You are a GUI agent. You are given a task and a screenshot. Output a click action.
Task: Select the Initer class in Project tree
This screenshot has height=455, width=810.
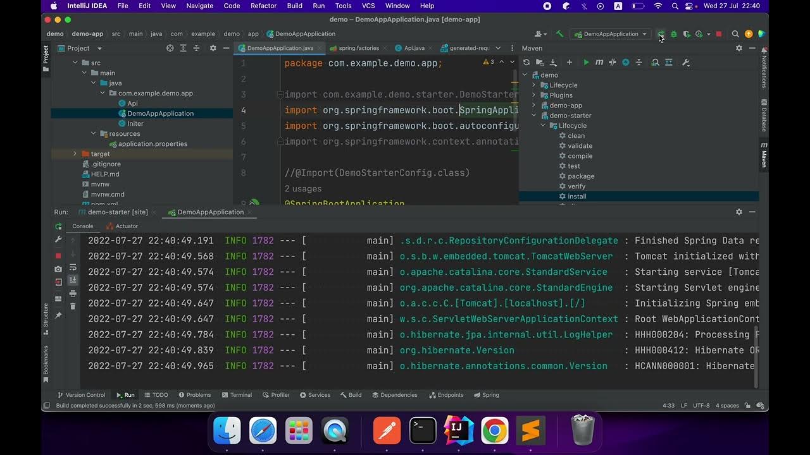click(135, 123)
